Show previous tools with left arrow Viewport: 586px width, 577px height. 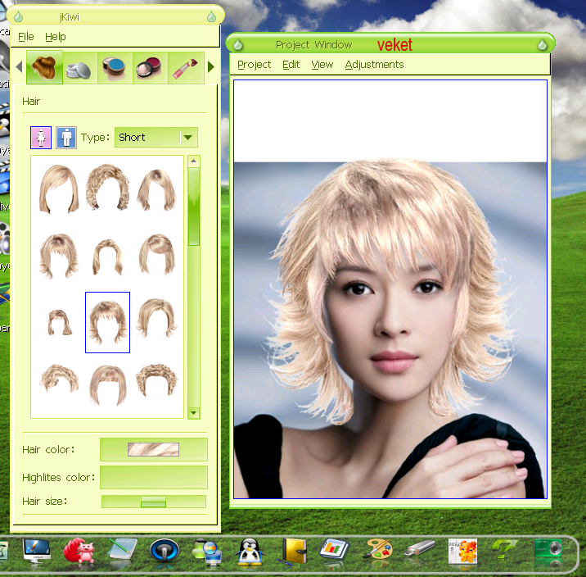click(x=20, y=67)
